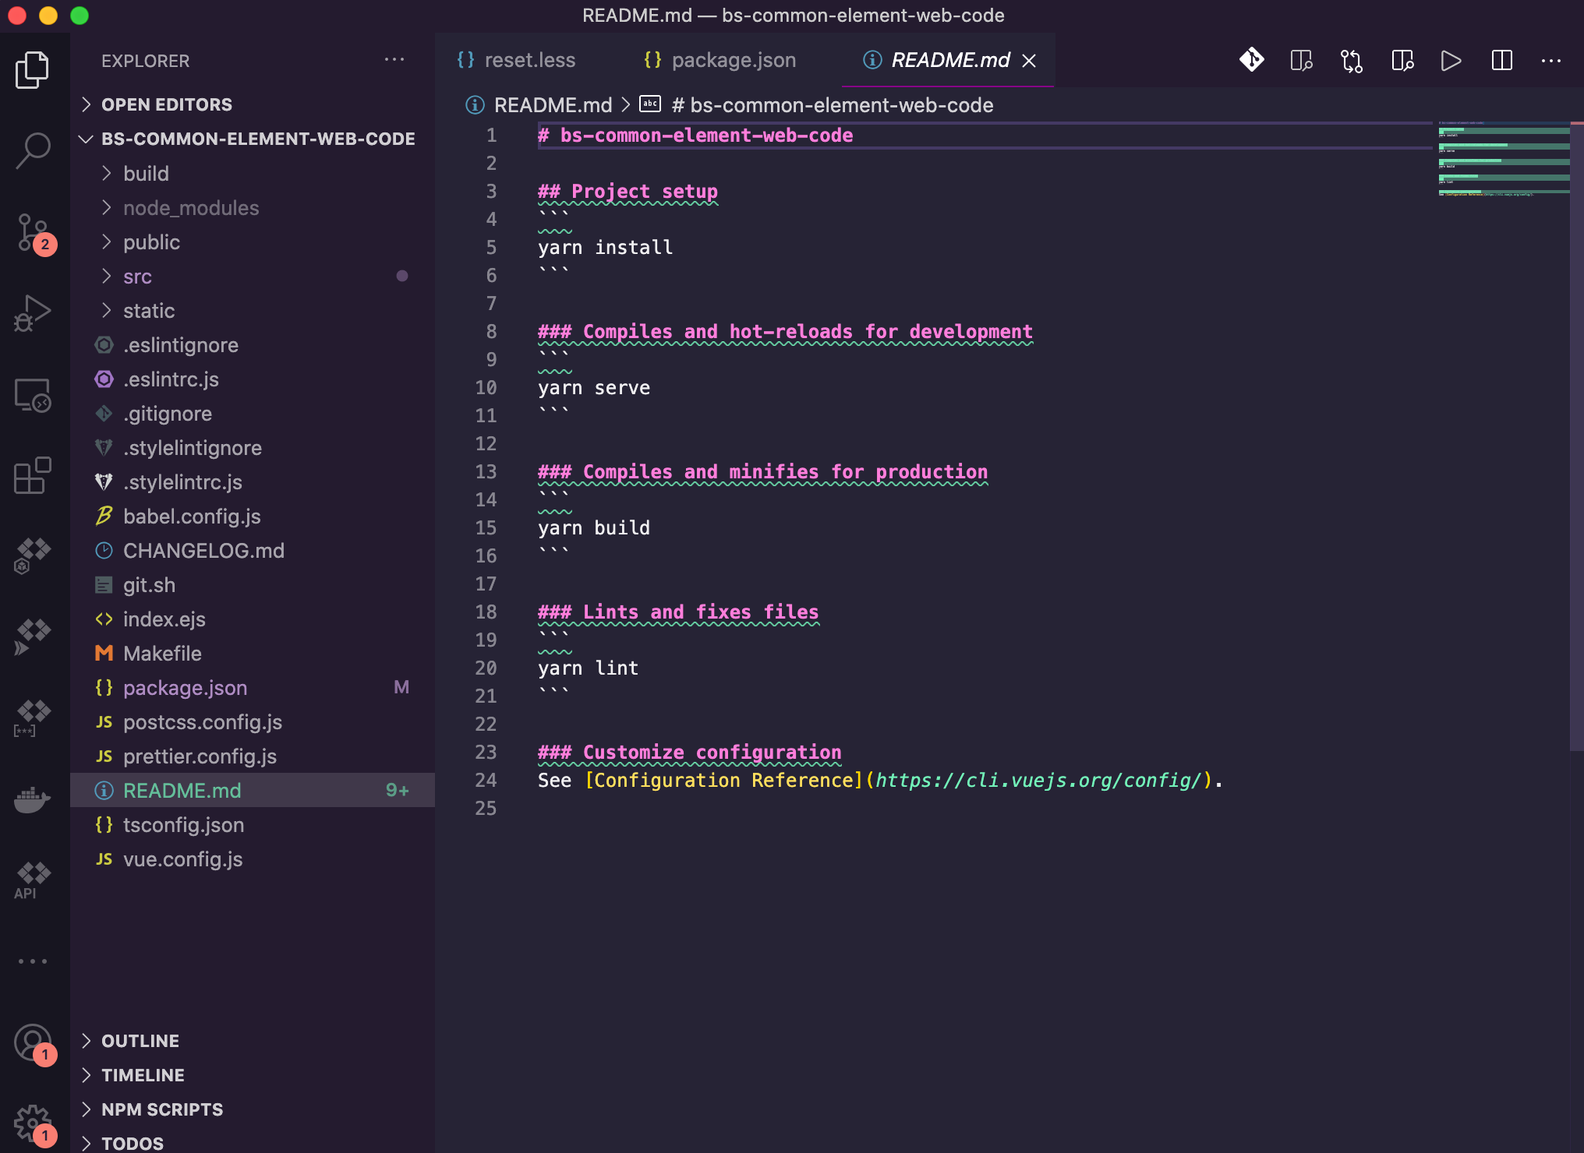Open the .gitignore file
This screenshot has width=1584, height=1153.
pyautogui.click(x=253, y=413)
